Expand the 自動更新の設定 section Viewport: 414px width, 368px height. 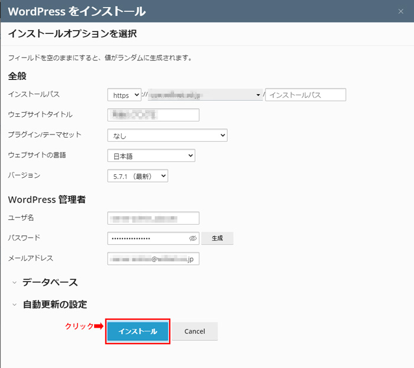(49, 304)
